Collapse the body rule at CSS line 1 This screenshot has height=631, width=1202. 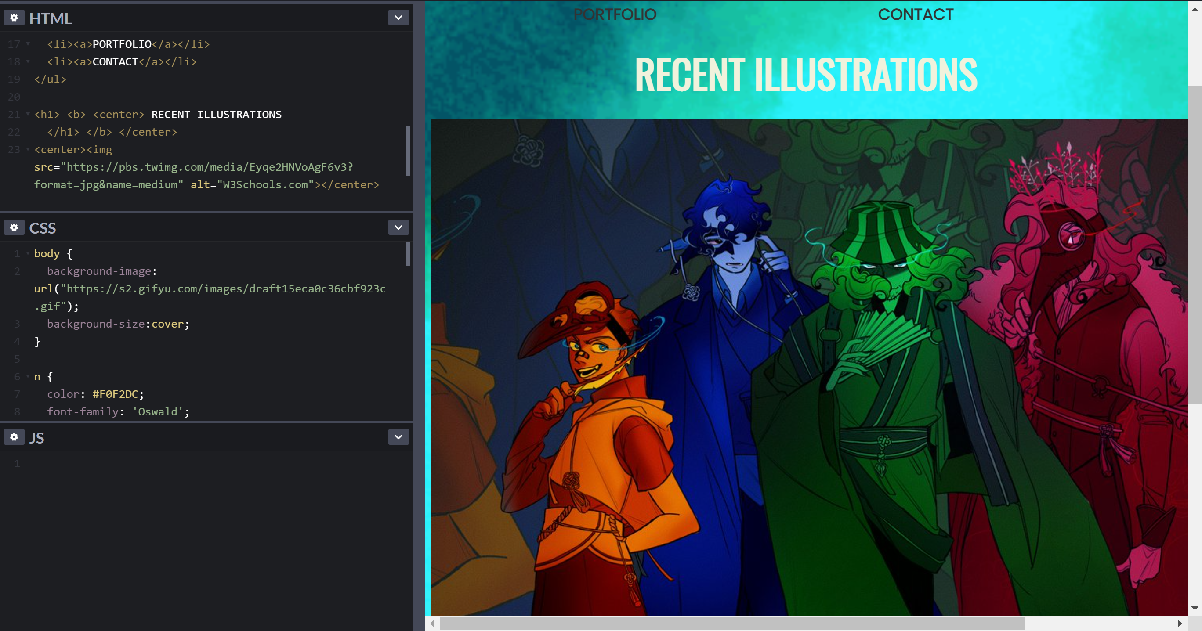point(28,253)
